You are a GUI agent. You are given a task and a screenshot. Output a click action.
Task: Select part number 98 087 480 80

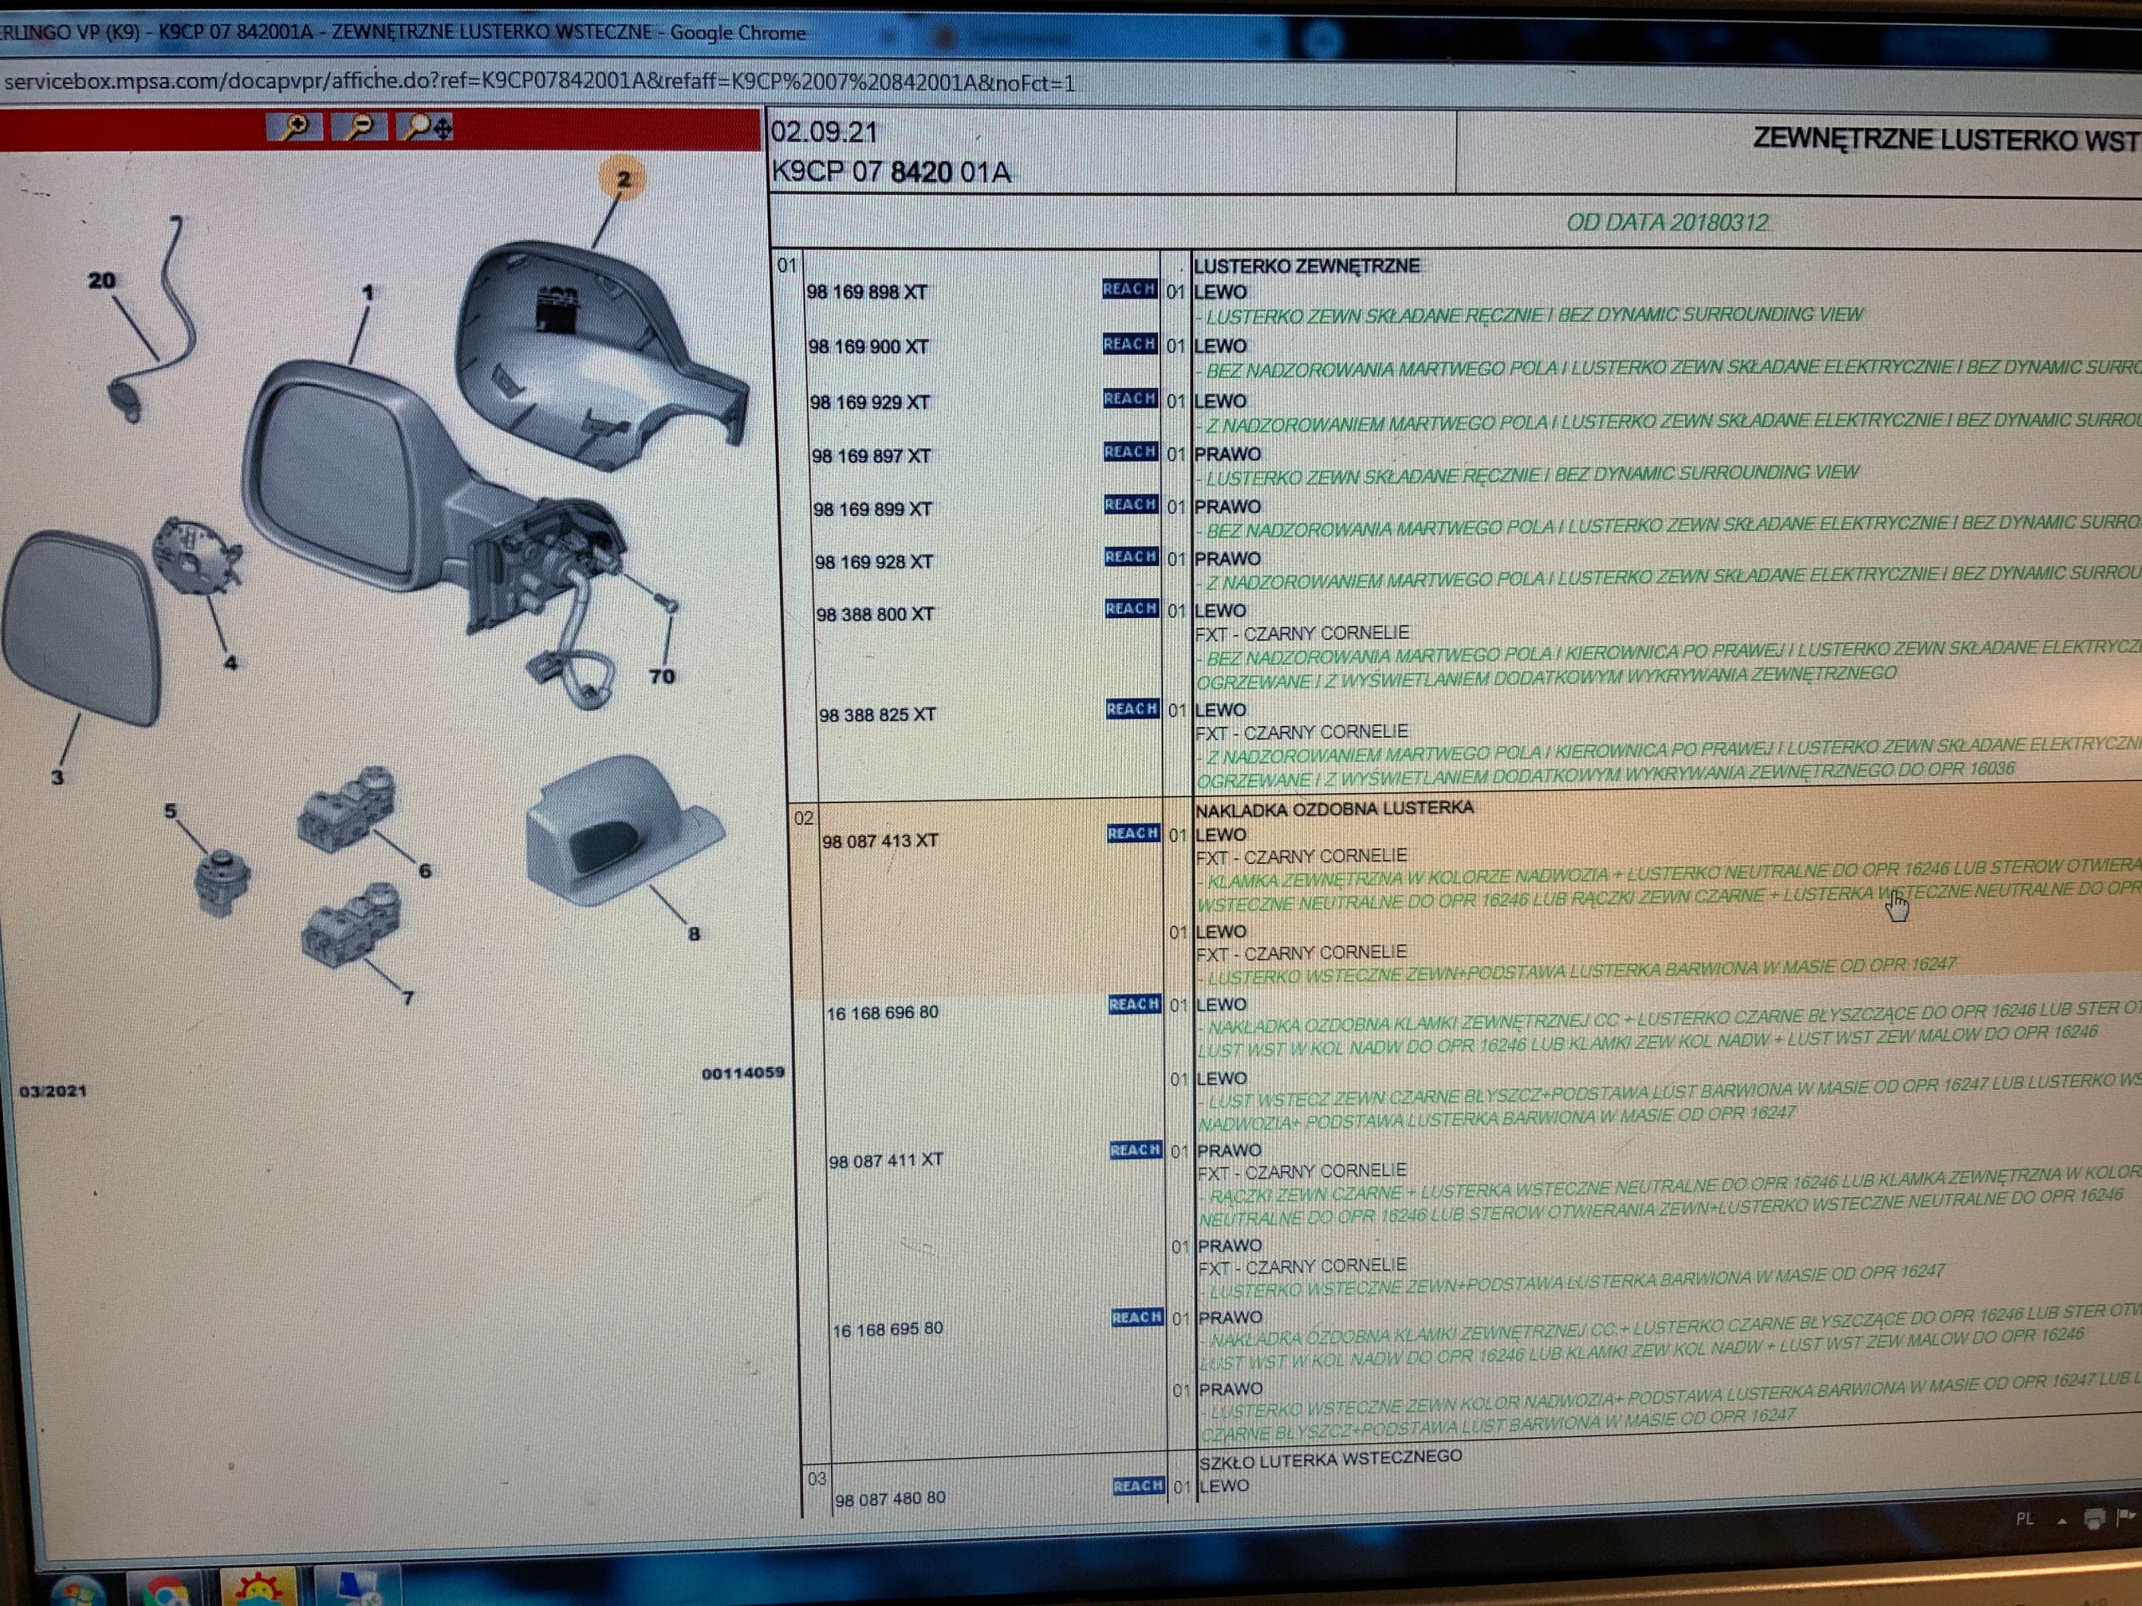890,1499
